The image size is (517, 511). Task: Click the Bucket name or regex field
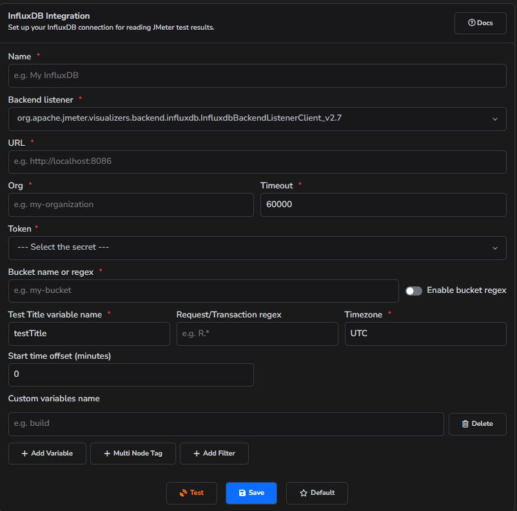click(204, 291)
